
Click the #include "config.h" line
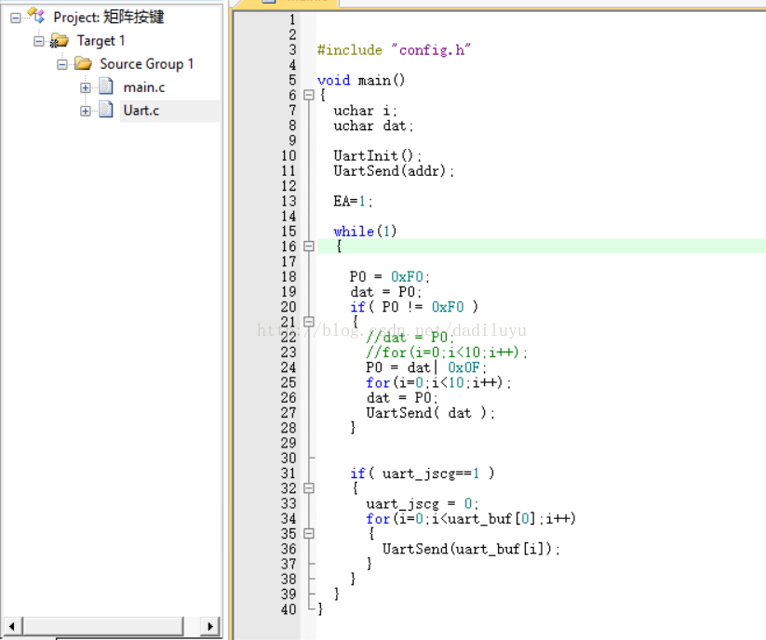[x=394, y=50]
